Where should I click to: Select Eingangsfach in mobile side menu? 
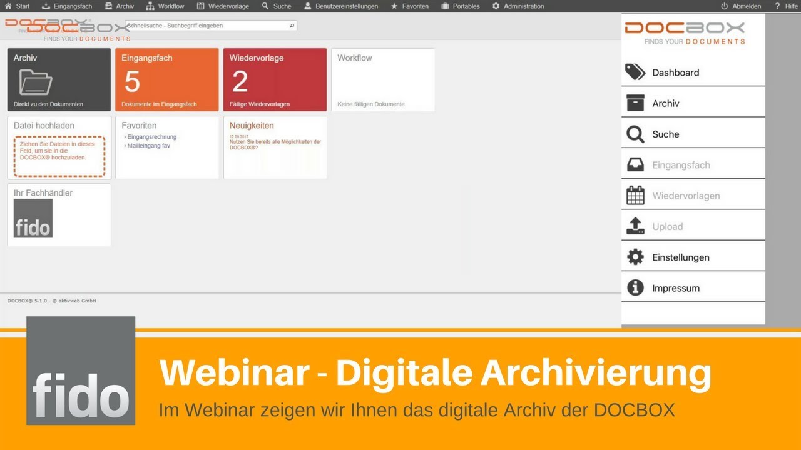(x=693, y=165)
